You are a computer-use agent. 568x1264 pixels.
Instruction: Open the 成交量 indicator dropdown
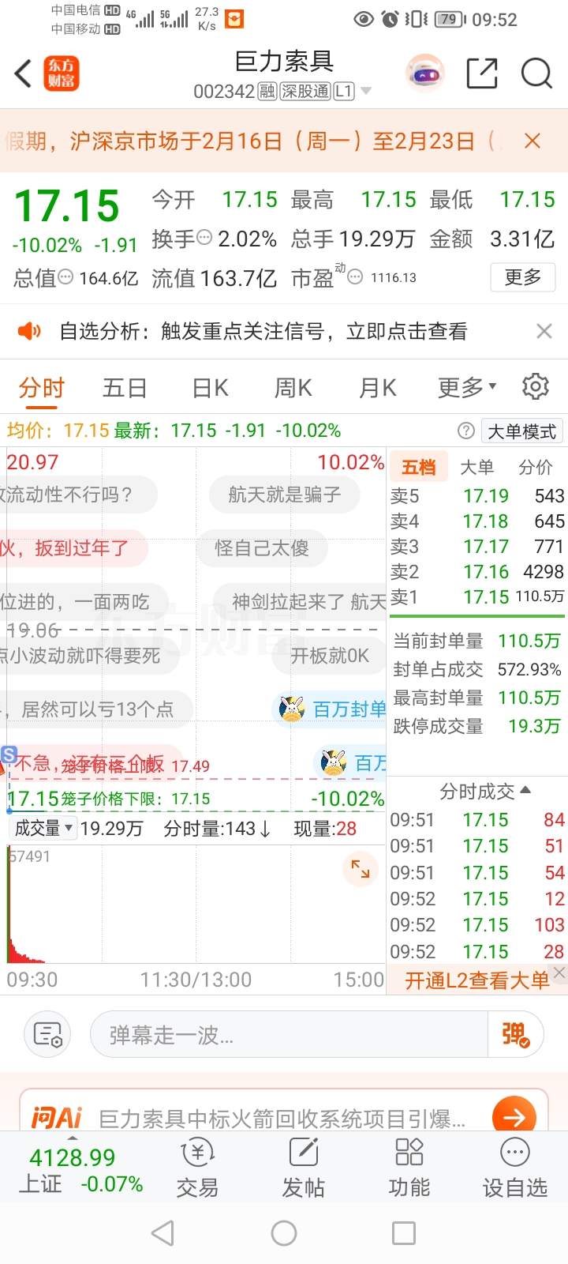(x=43, y=829)
